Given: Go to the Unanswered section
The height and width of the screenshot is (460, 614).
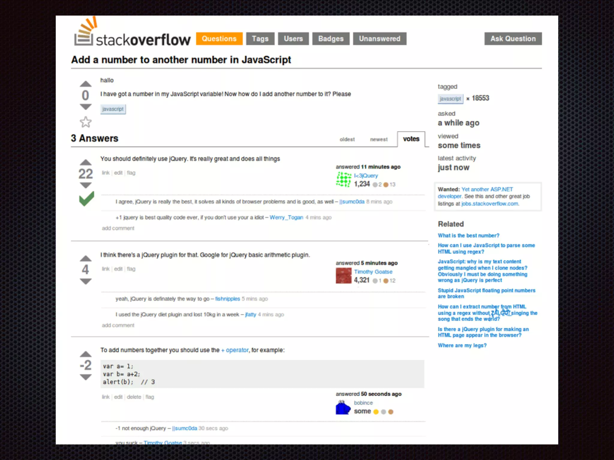Looking at the screenshot, I should [x=379, y=39].
